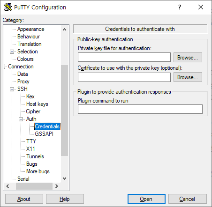Select the Auth category label
Screen dimensions: 212x207
pos(31,119)
